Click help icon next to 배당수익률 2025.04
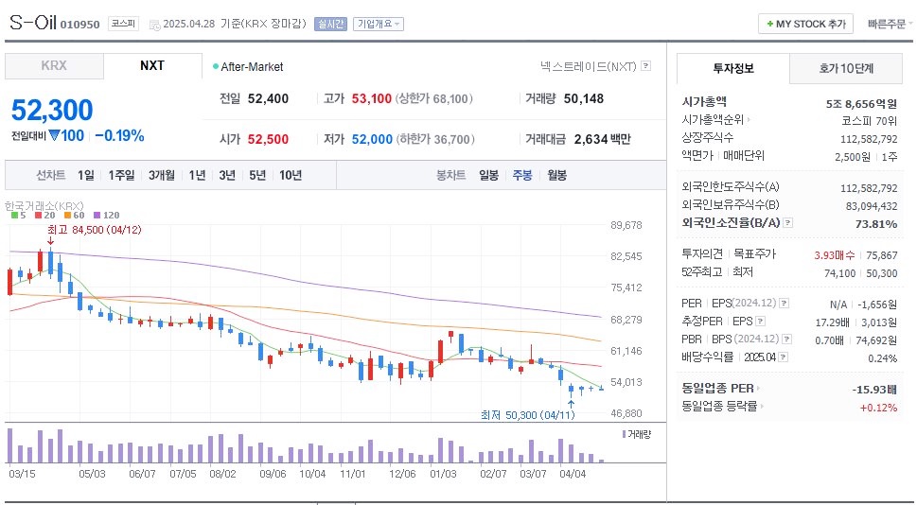The image size is (917, 505). point(783,357)
